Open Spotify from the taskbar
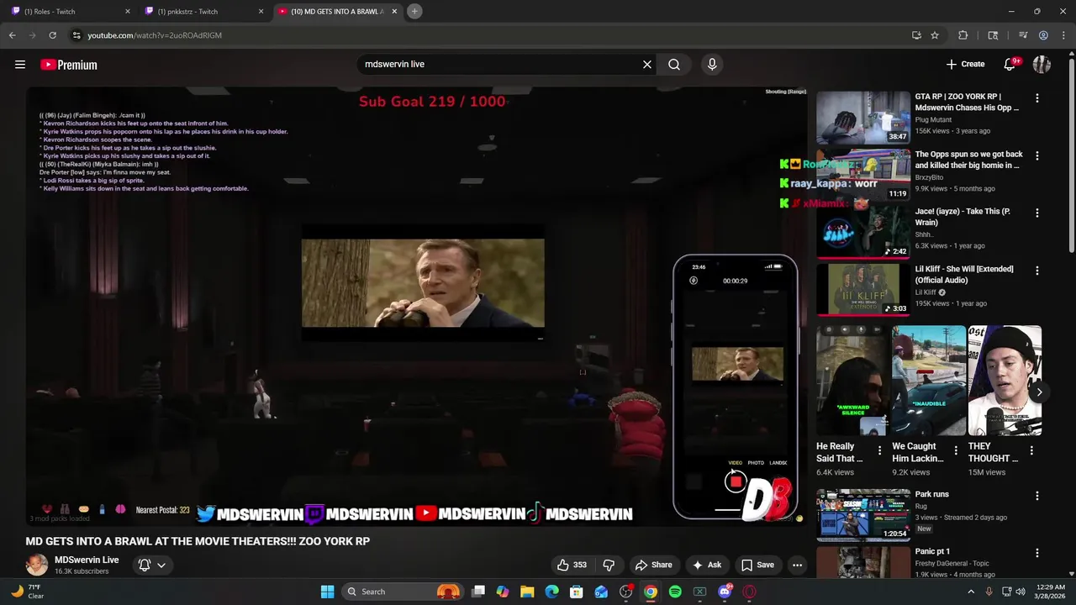Image resolution: width=1076 pixels, height=605 pixels. (675, 592)
